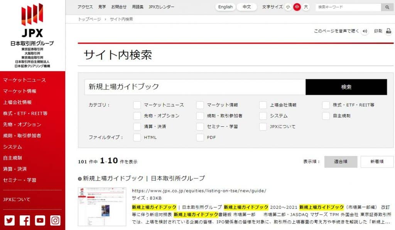Select large font size 大
This screenshot has width=395, height=230.
306,7
